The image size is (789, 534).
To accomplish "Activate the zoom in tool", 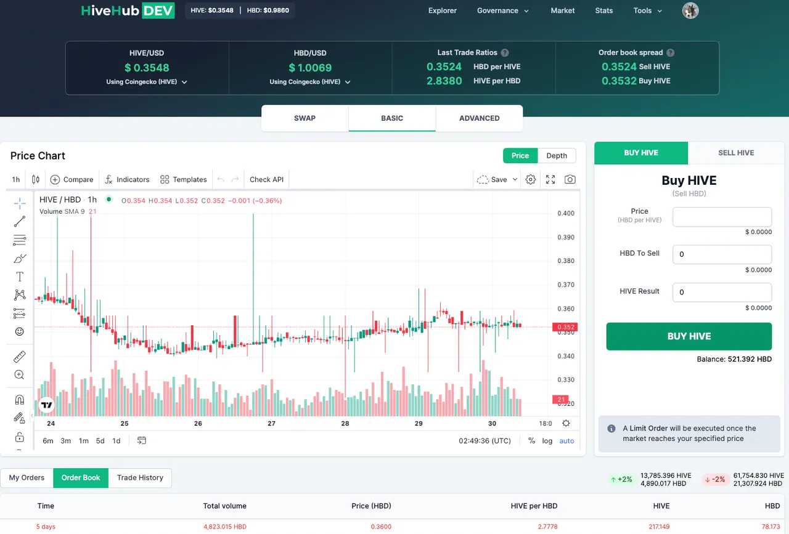I will pyautogui.click(x=20, y=374).
